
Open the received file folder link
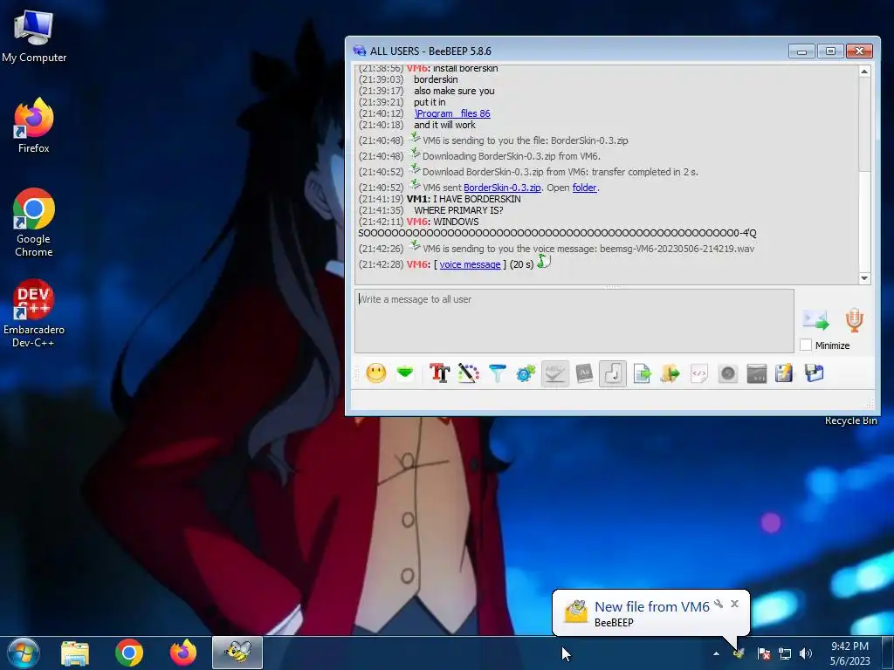coord(584,188)
